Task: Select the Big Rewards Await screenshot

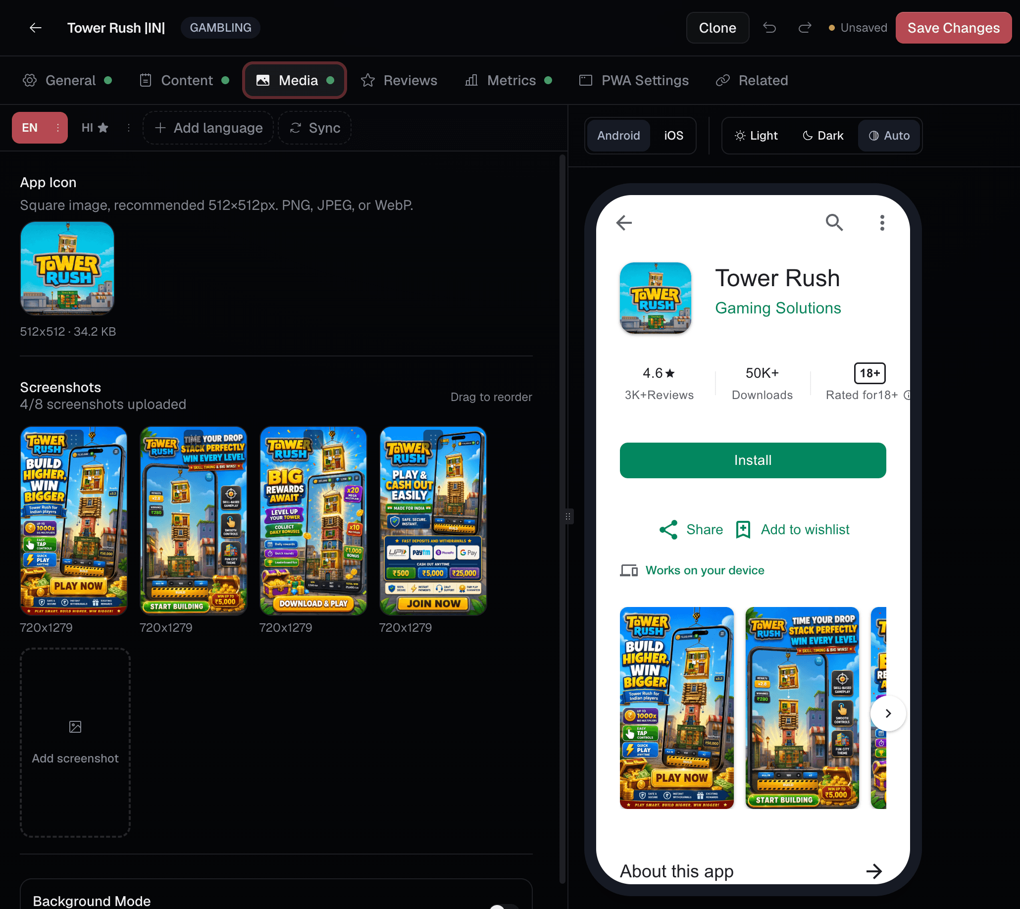Action: [313, 520]
